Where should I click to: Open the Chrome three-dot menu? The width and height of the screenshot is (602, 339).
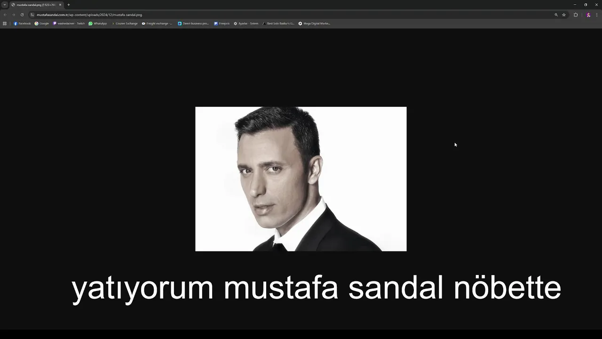tap(596, 15)
